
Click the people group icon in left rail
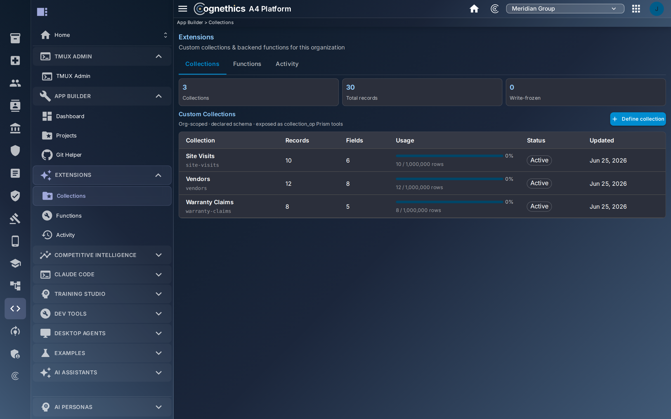[15, 83]
